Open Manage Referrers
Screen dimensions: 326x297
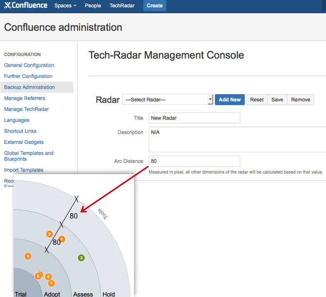point(24,98)
